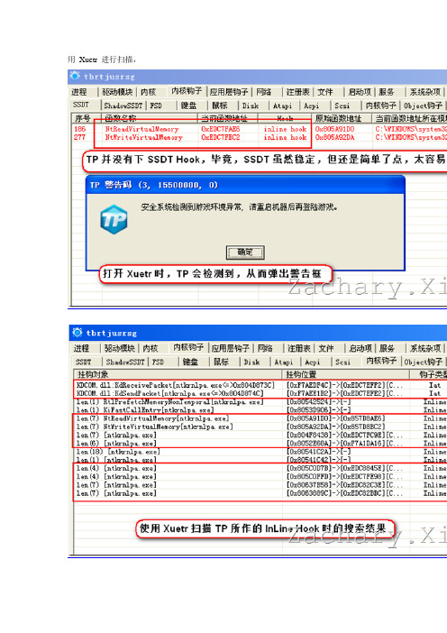Open the Object钩子 sub-tab in the lower window
The width and height of the screenshot is (447, 633).
424,362
